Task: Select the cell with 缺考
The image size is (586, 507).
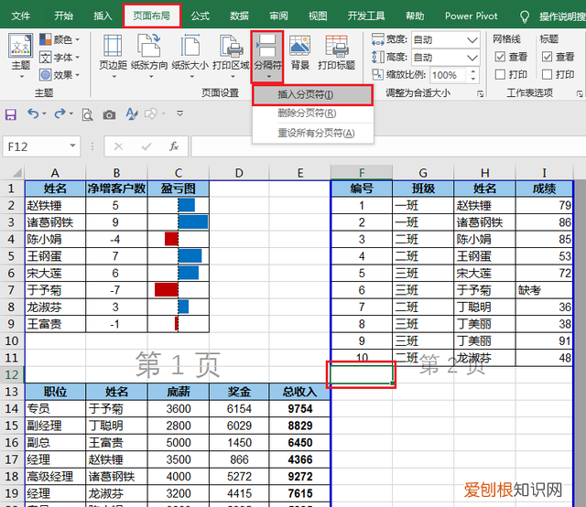Action: [544, 290]
